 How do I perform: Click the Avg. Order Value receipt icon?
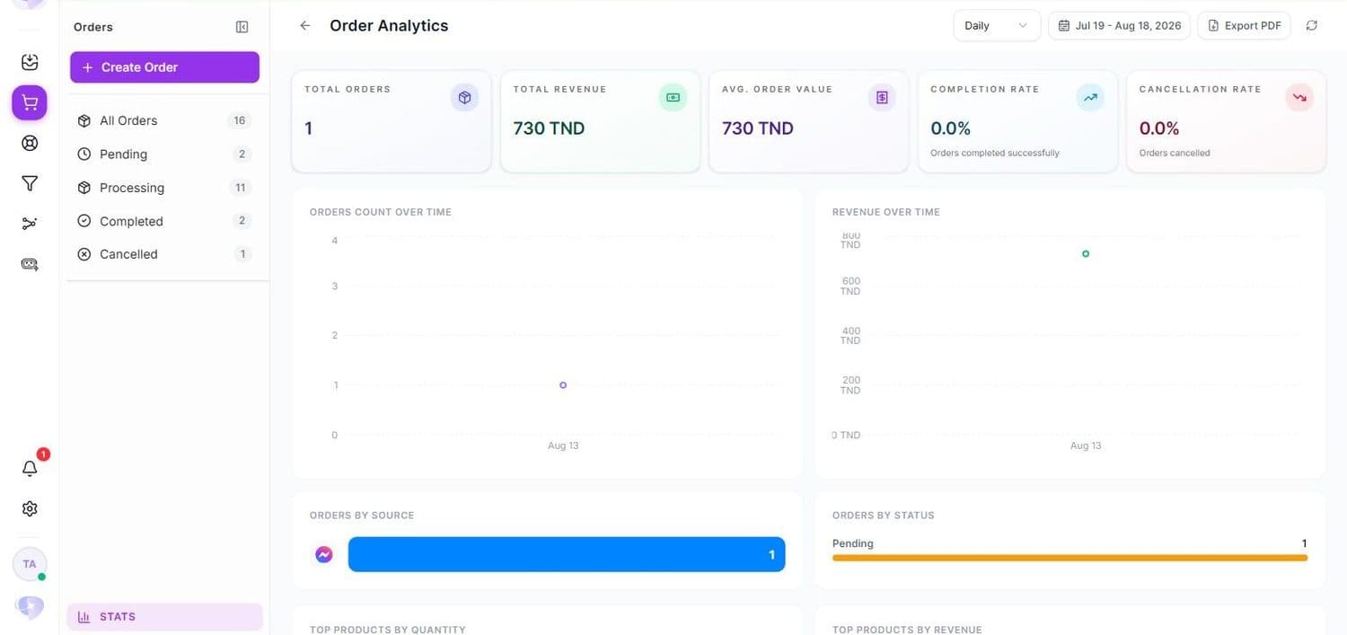(882, 97)
